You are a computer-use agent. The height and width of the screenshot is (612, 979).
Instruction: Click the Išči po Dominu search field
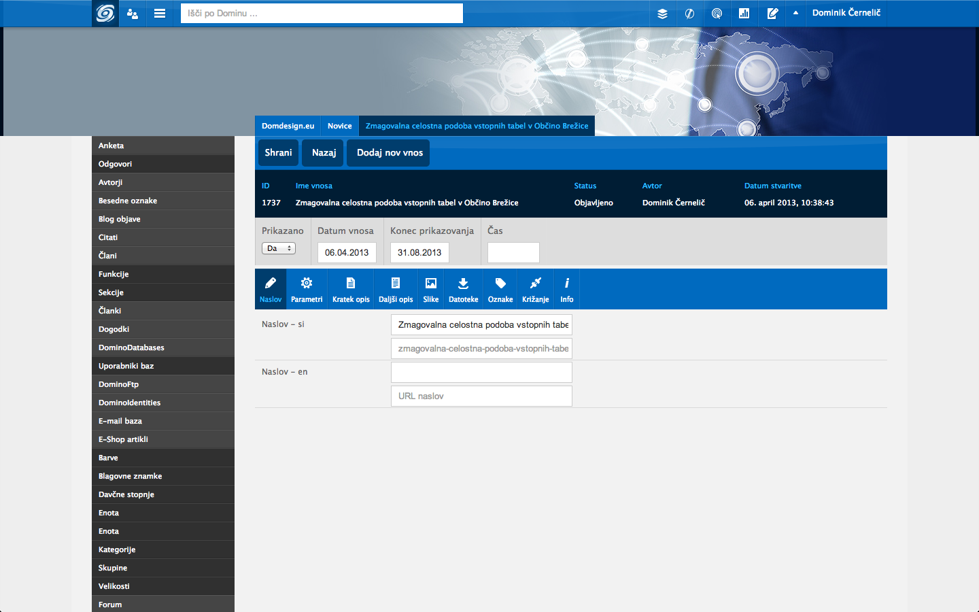(x=322, y=13)
